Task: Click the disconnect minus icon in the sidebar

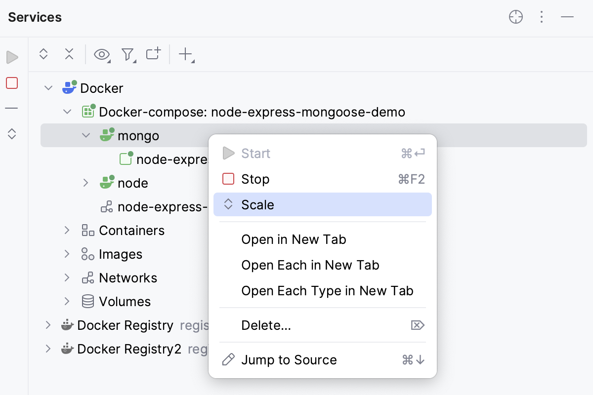Action: tap(12, 108)
